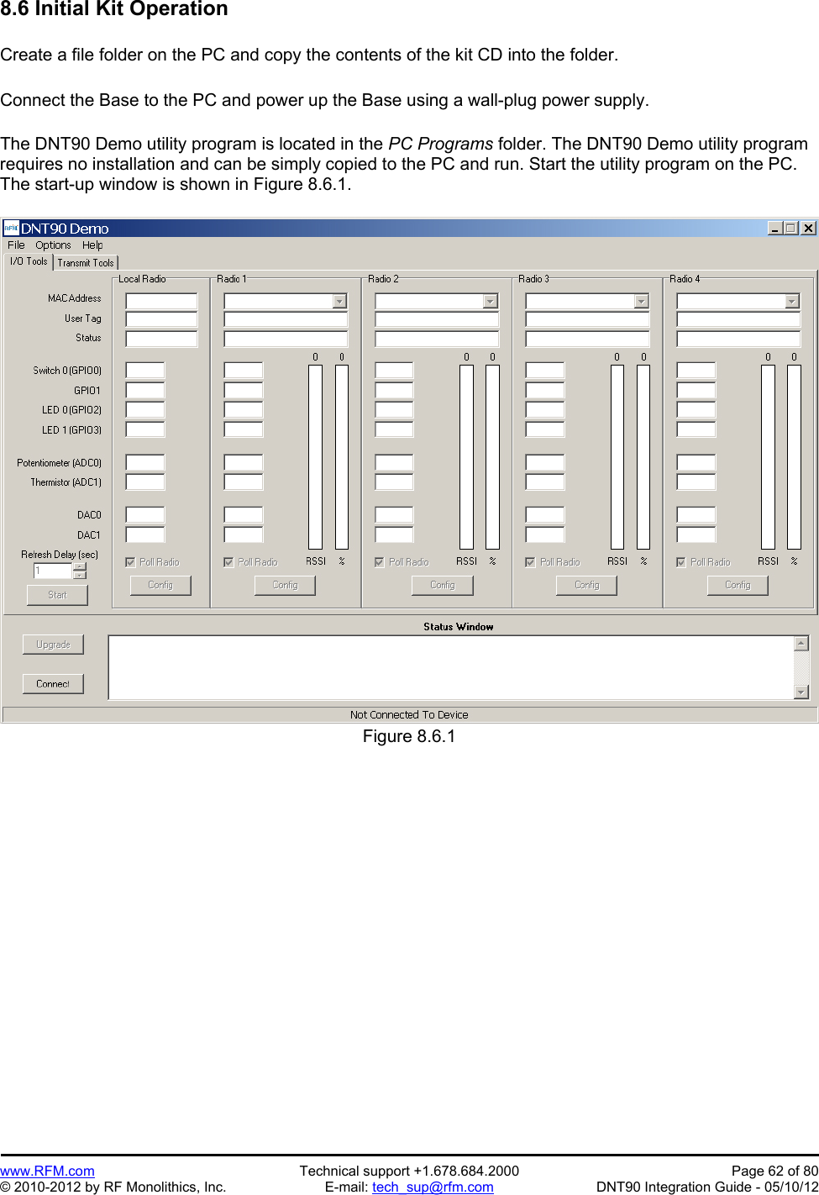Toggle Poll Radio checkbox under Radio 4

point(681,562)
